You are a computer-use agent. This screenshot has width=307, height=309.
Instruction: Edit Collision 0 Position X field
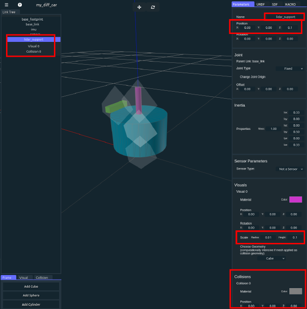click(x=251, y=306)
